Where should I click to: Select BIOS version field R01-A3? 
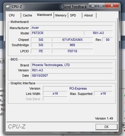72,70
